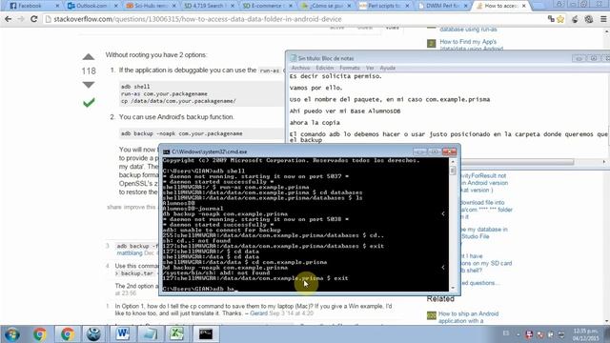The width and height of the screenshot is (610, 343).
Task: Open the first Chrome taskbar icon
Action: (x=39, y=334)
